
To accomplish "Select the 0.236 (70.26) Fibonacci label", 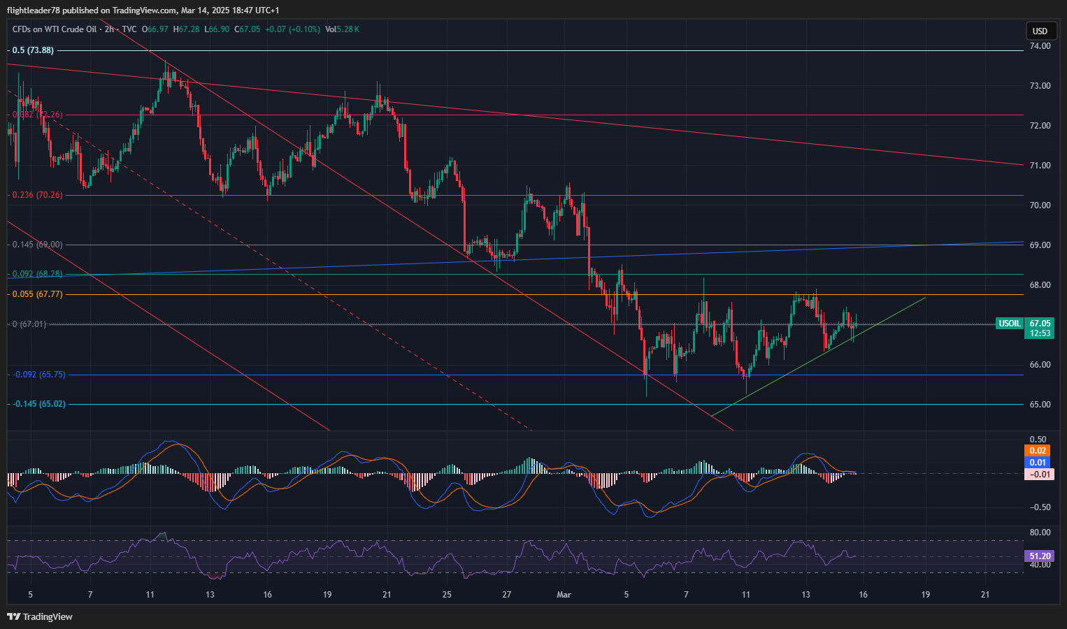I will pyautogui.click(x=38, y=195).
